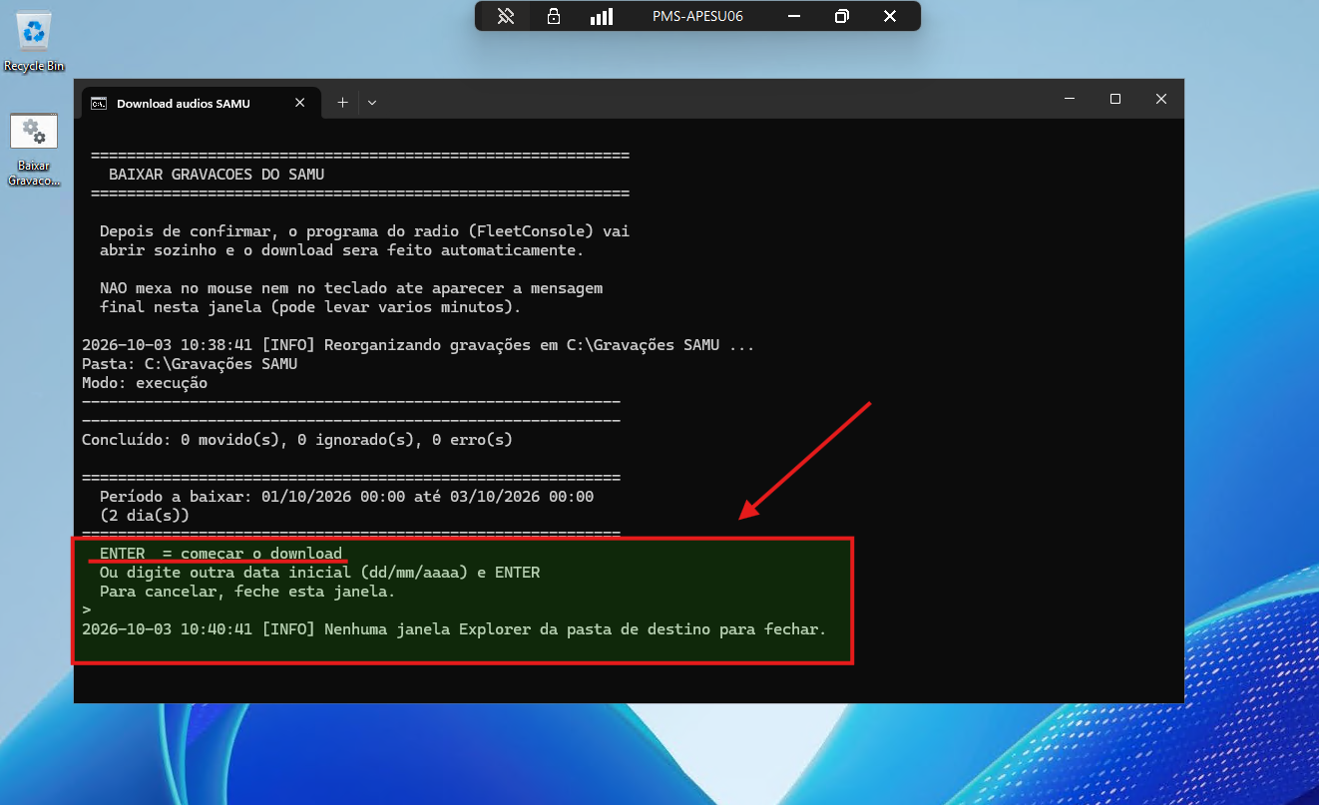Click the line 'Pasta: C:\Gravações SAMU'
1319x805 pixels.
190,364
